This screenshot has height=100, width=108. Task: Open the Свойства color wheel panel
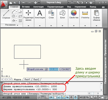coord(74,13)
